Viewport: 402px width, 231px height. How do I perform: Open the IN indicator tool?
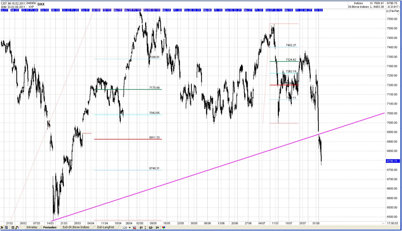click(x=156, y=227)
